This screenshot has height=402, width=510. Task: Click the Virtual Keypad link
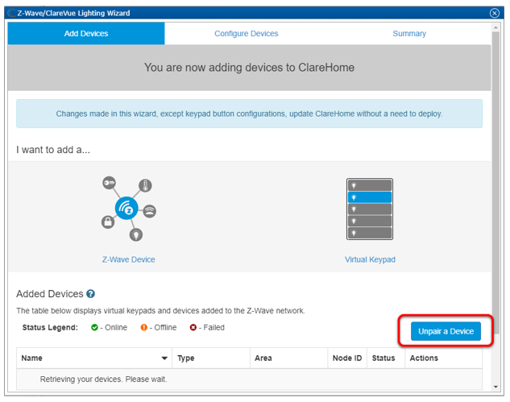click(x=370, y=259)
